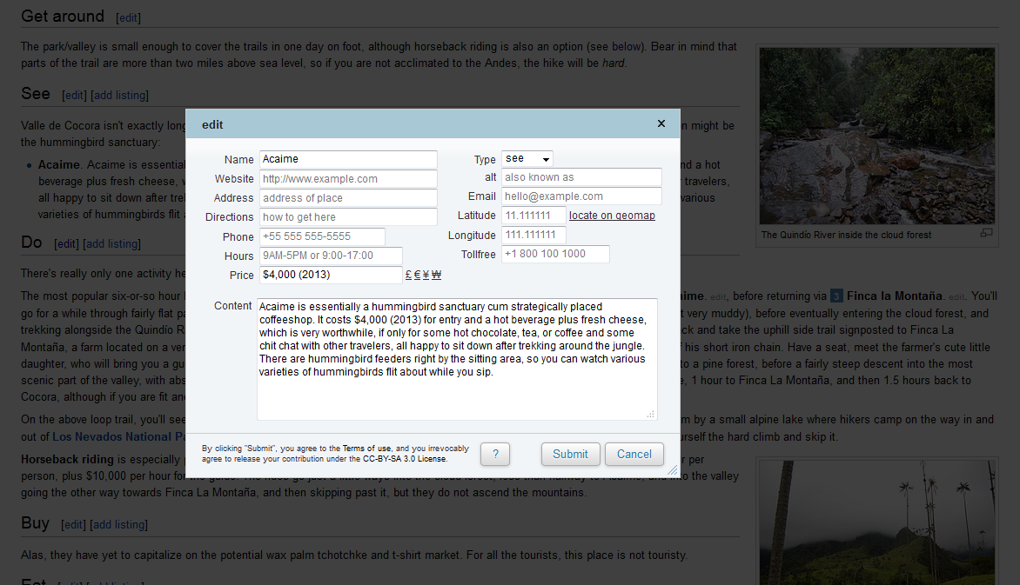Click inside the Hours field
Screen dimensions: 1020x585
331,256
